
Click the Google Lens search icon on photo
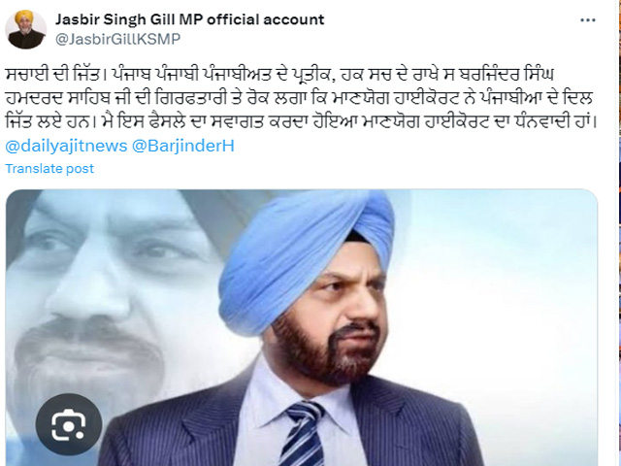69,424
